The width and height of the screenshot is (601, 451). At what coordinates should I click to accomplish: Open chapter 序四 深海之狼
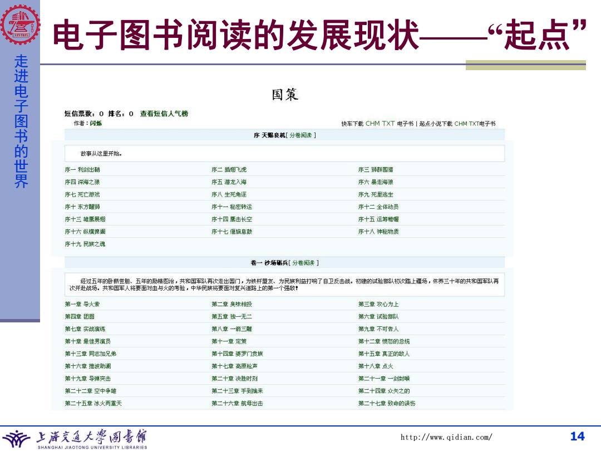(x=82, y=182)
